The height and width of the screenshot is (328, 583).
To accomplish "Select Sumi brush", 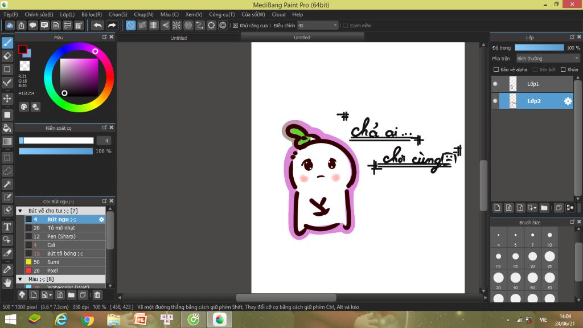I will pos(65,262).
